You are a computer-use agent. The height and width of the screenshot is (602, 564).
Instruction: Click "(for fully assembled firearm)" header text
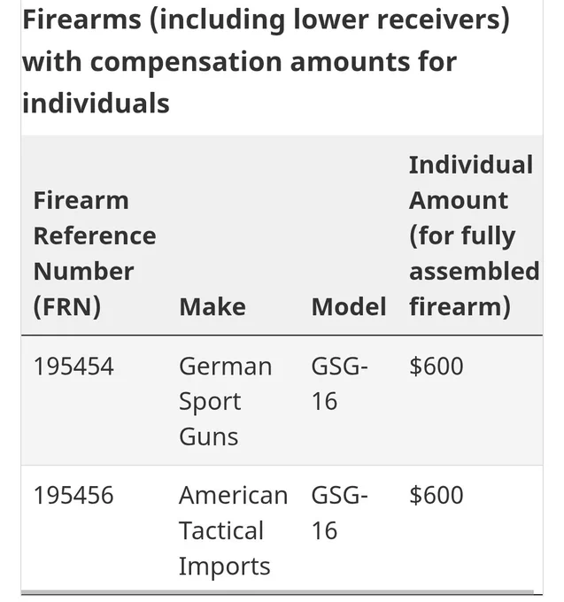[x=475, y=271]
